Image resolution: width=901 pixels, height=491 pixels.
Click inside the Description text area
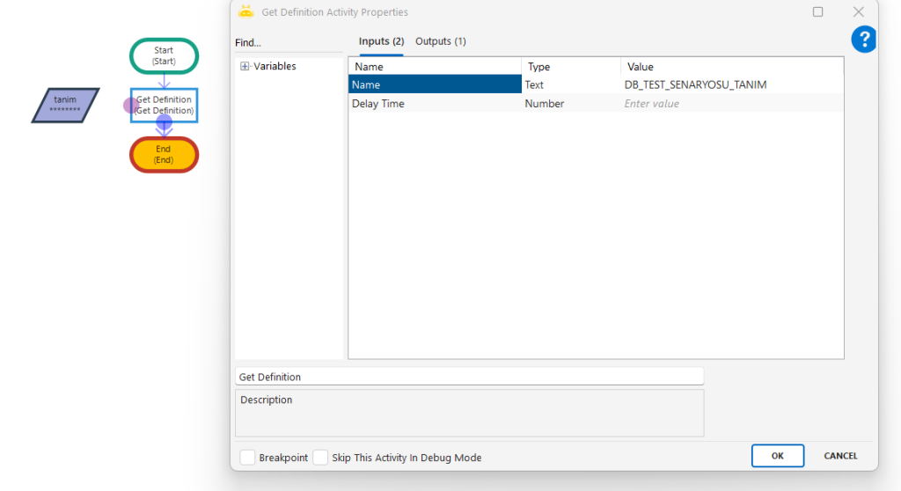[469, 414]
